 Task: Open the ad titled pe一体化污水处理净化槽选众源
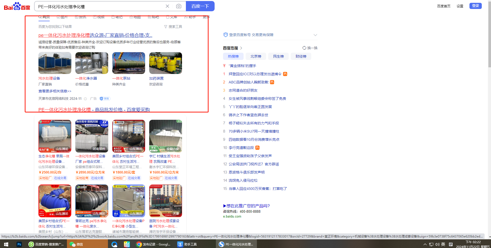tap(95, 35)
